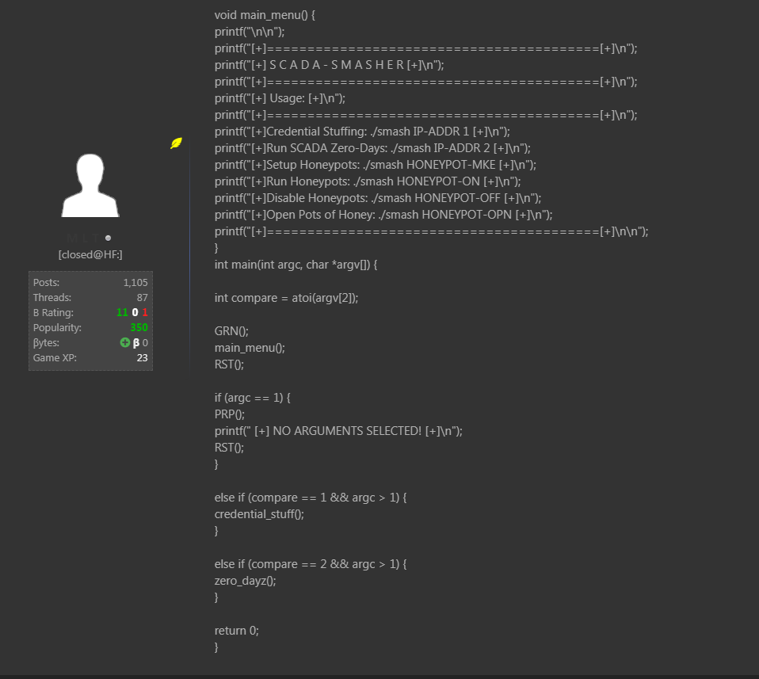Click the yellow feather award icon
The height and width of the screenshot is (679, 759).
(177, 143)
